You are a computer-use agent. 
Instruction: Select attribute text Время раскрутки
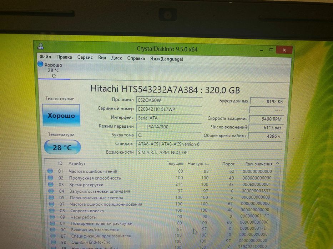tap(86, 185)
